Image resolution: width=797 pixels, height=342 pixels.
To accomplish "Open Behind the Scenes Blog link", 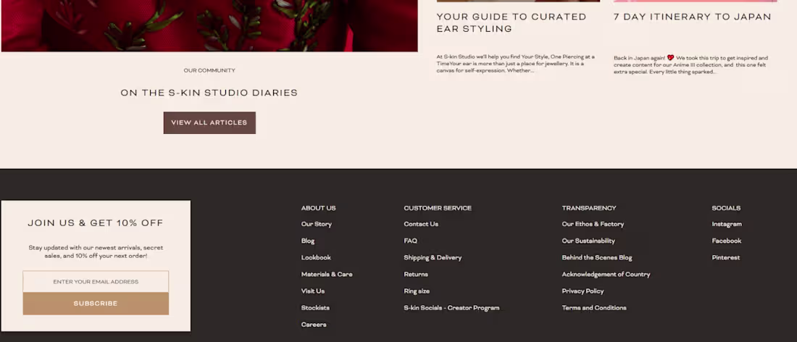I will coord(597,258).
